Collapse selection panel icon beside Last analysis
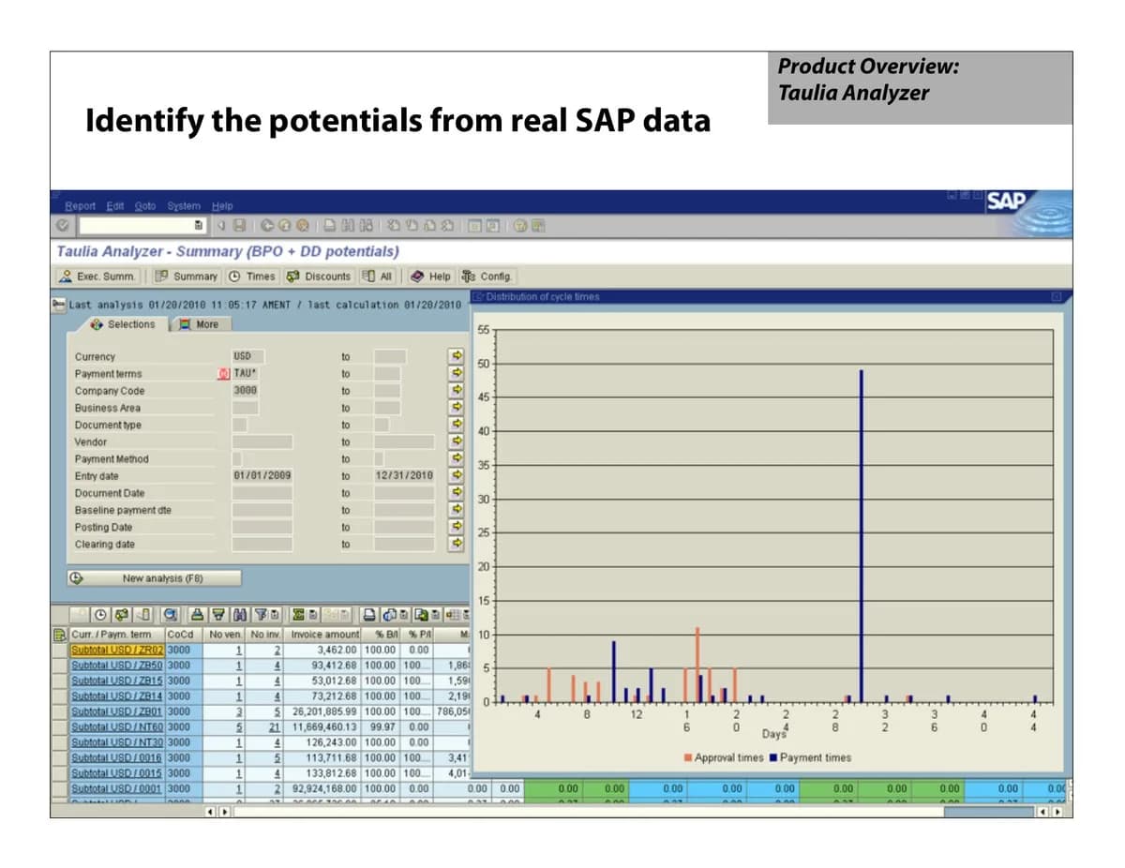Image resolution: width=1125 pixels, height=868 pixels. click(59, 304)
